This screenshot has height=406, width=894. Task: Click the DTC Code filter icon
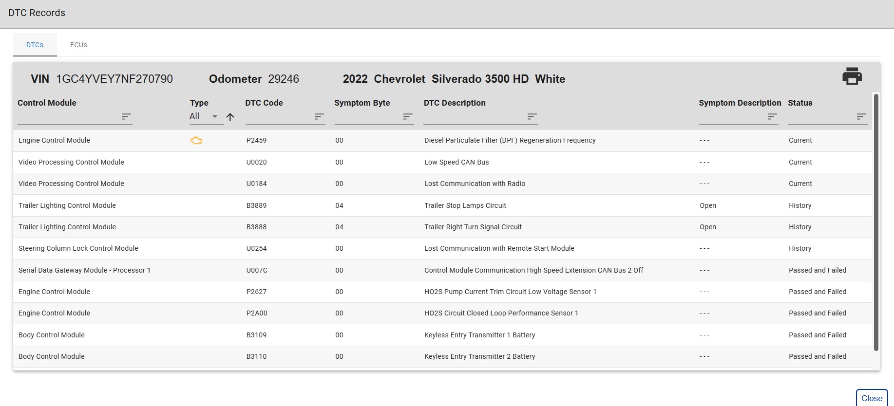coord(319,116)
